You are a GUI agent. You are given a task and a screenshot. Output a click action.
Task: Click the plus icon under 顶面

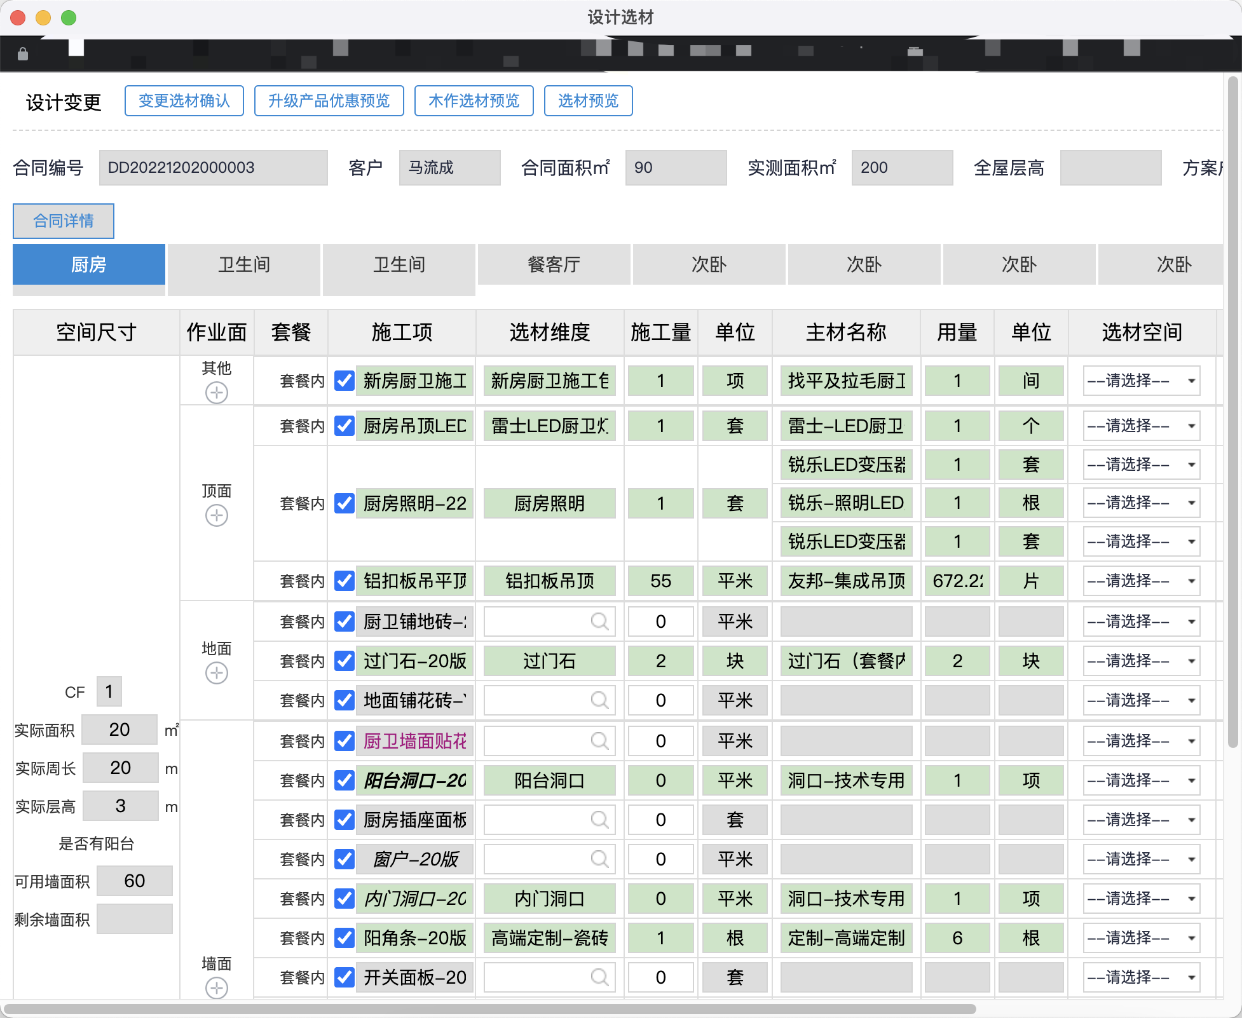217,515
